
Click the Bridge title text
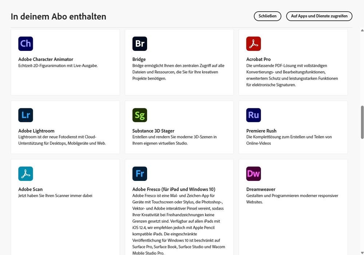click(139, 59)
